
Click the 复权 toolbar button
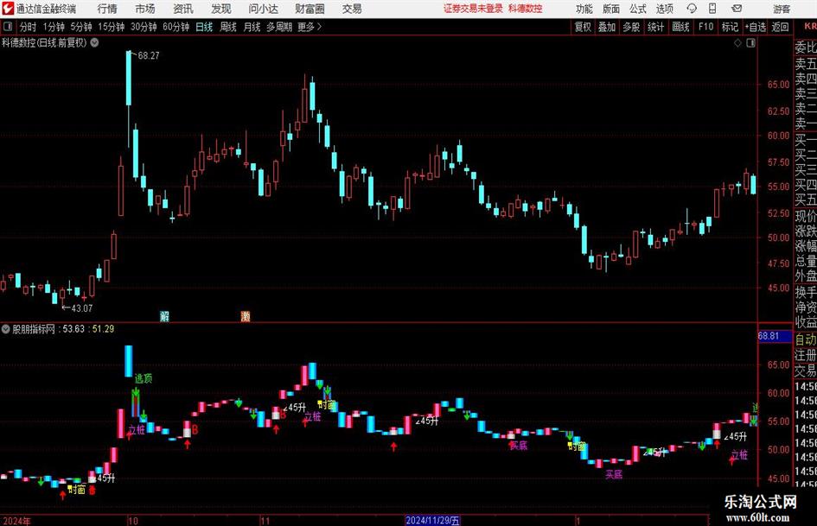[583, 27]
